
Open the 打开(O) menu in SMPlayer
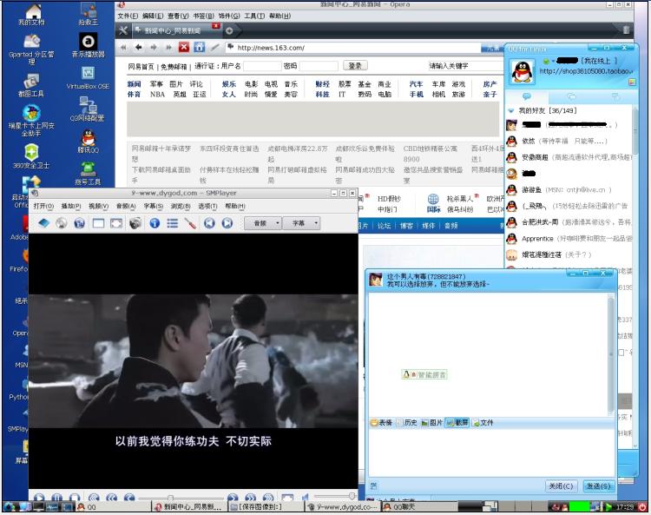pyautogui.click(x=43, y=206)
